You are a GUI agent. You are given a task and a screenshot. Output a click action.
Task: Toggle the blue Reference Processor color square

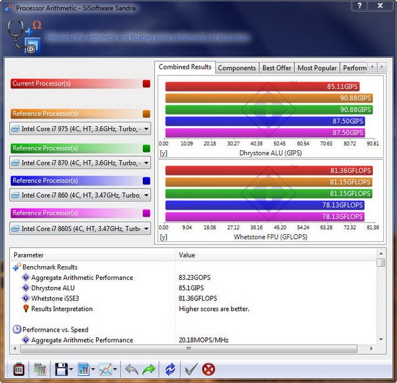[146, 181]
